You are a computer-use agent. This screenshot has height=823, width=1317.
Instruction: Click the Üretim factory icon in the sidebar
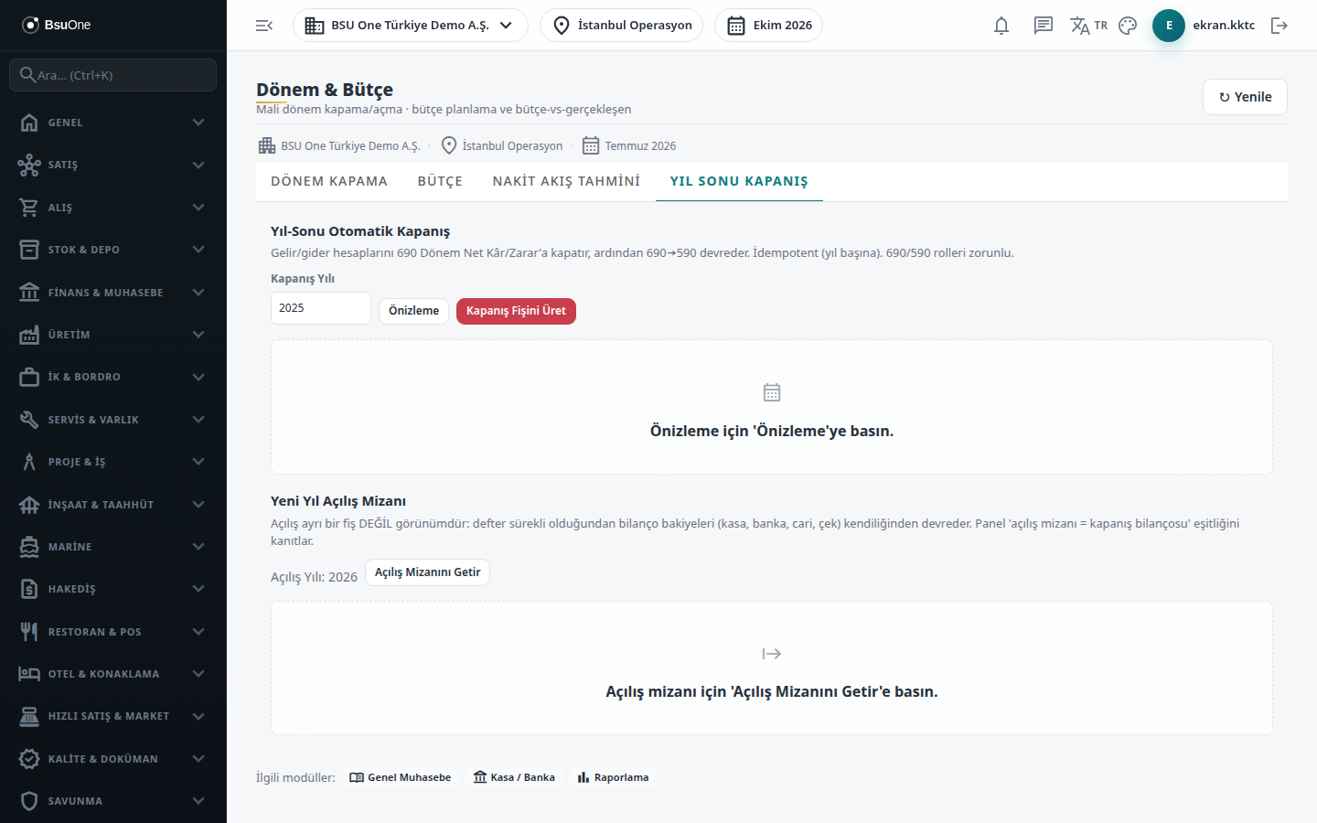(x=29, y=335)
